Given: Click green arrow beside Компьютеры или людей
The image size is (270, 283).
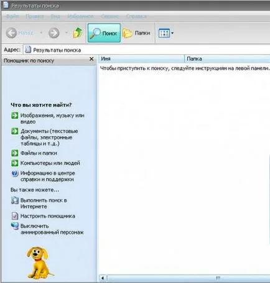Looking at the screenshot, I should click(x=15, y=163).
